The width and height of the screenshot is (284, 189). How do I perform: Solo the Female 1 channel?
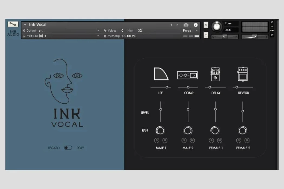pyautogui.click(x=211, y=140)
